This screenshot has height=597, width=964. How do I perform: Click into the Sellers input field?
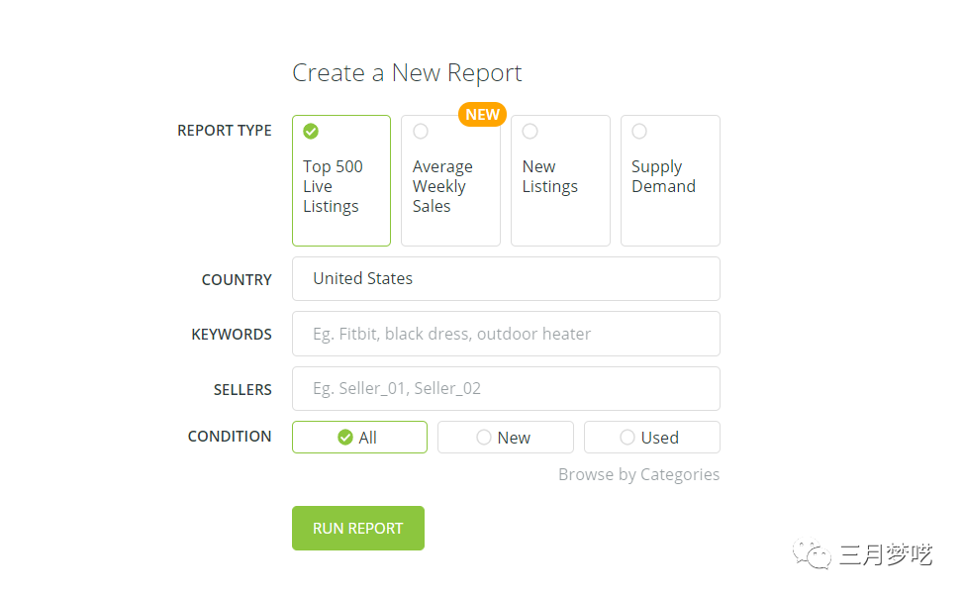pos(506,388)
